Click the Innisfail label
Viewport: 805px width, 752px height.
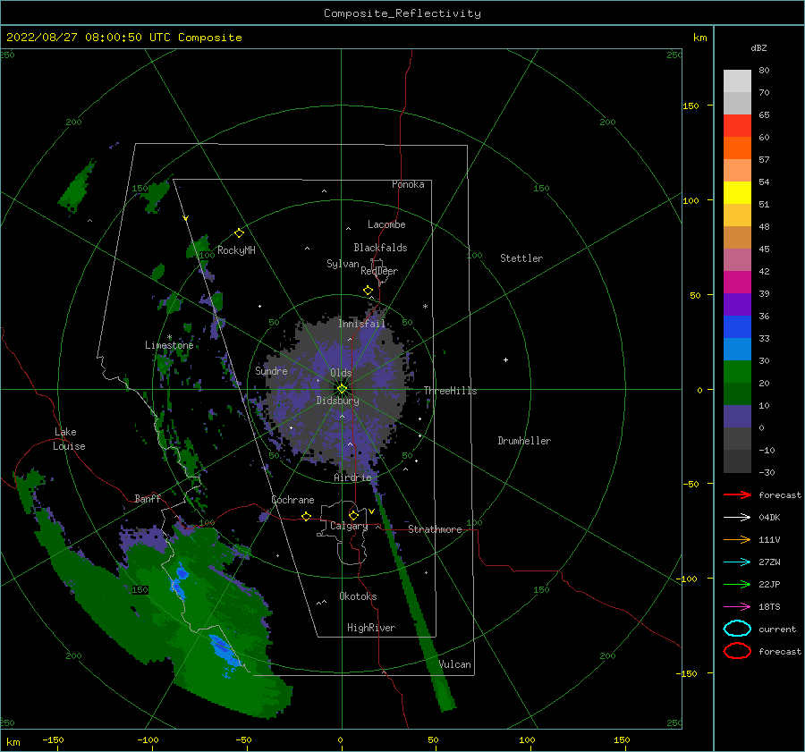point(361,324)
